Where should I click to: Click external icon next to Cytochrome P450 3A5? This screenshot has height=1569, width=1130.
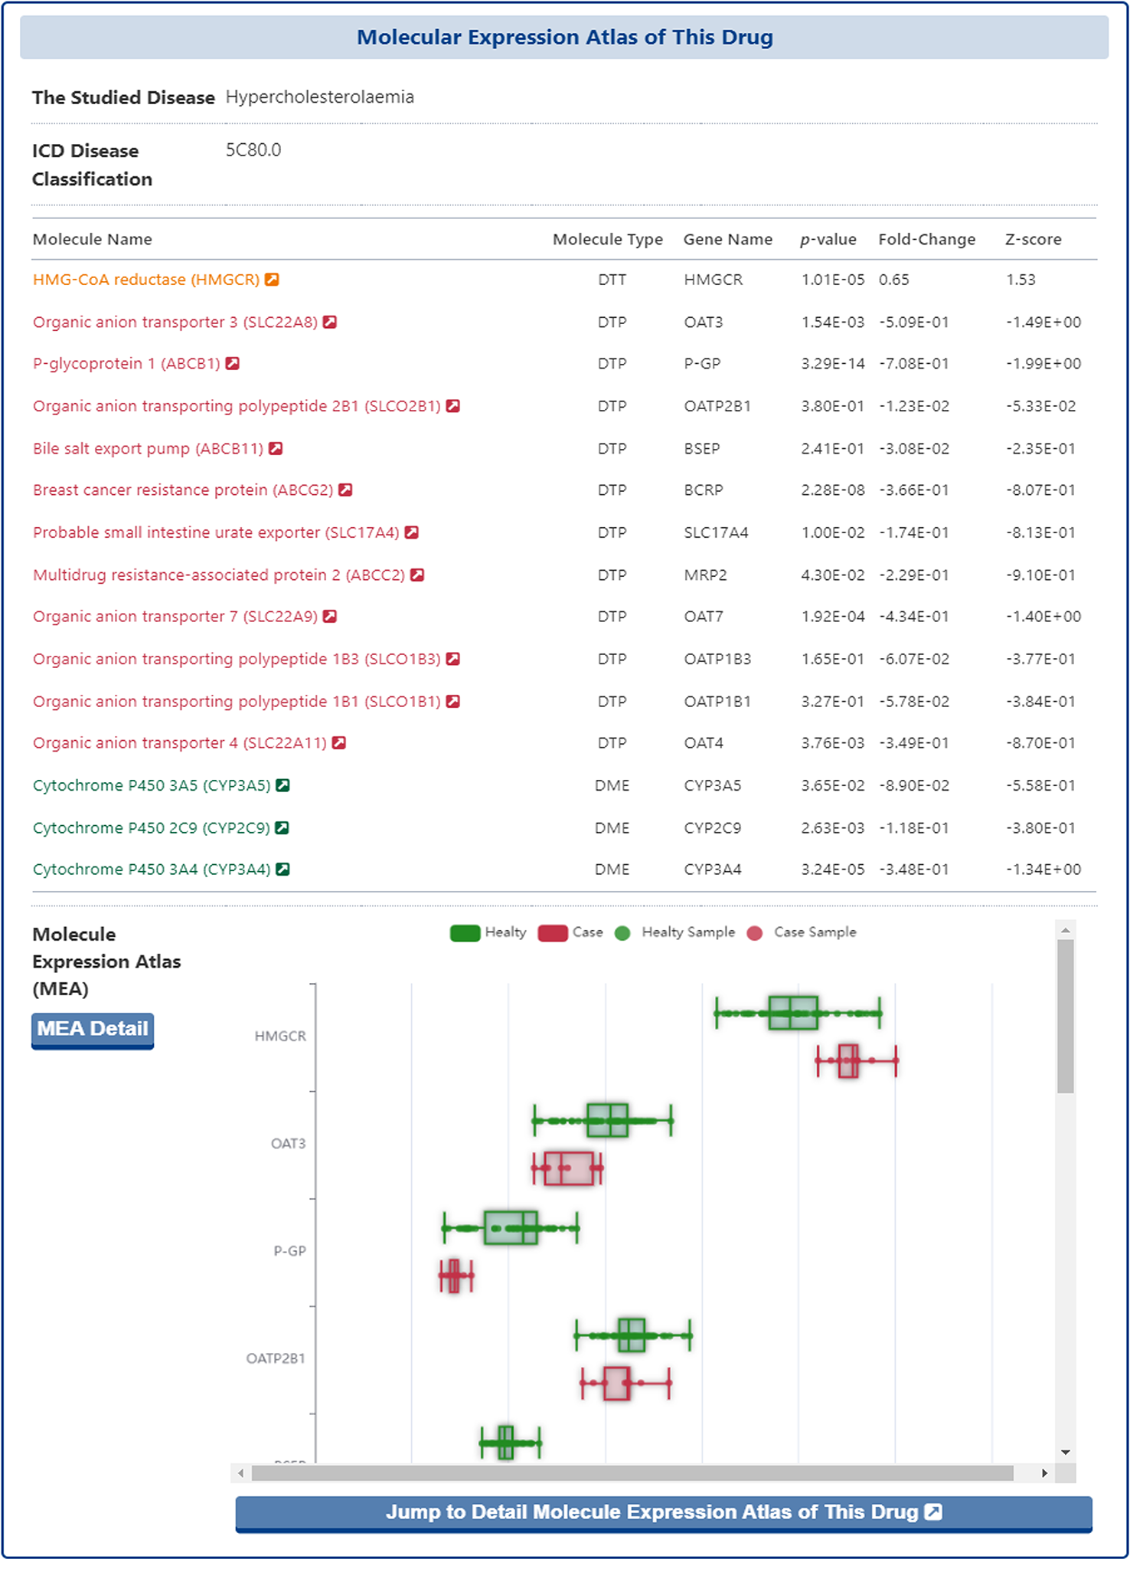(x=282, y=785)
